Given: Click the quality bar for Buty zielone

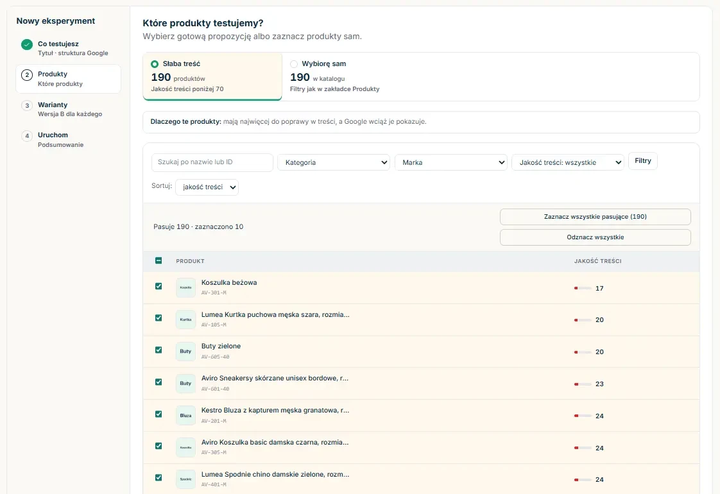Looking at the screenshot, I should pyautogui.click(x=582, y=352).
